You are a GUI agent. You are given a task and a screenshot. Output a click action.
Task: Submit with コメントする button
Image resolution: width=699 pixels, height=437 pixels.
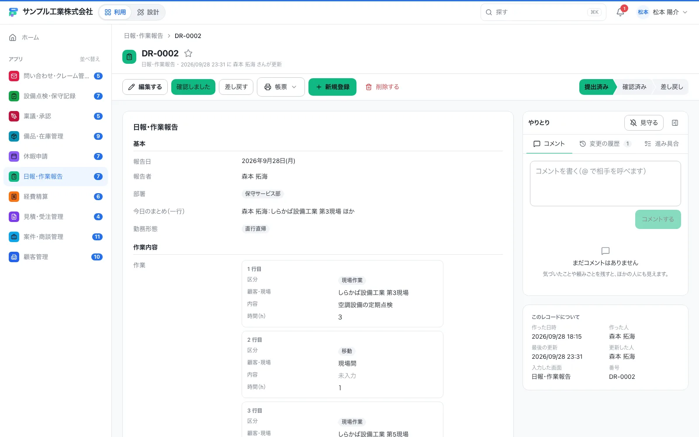(x=658, y=219)
